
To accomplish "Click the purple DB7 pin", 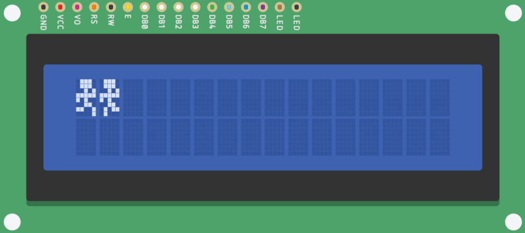I will 263,7.
